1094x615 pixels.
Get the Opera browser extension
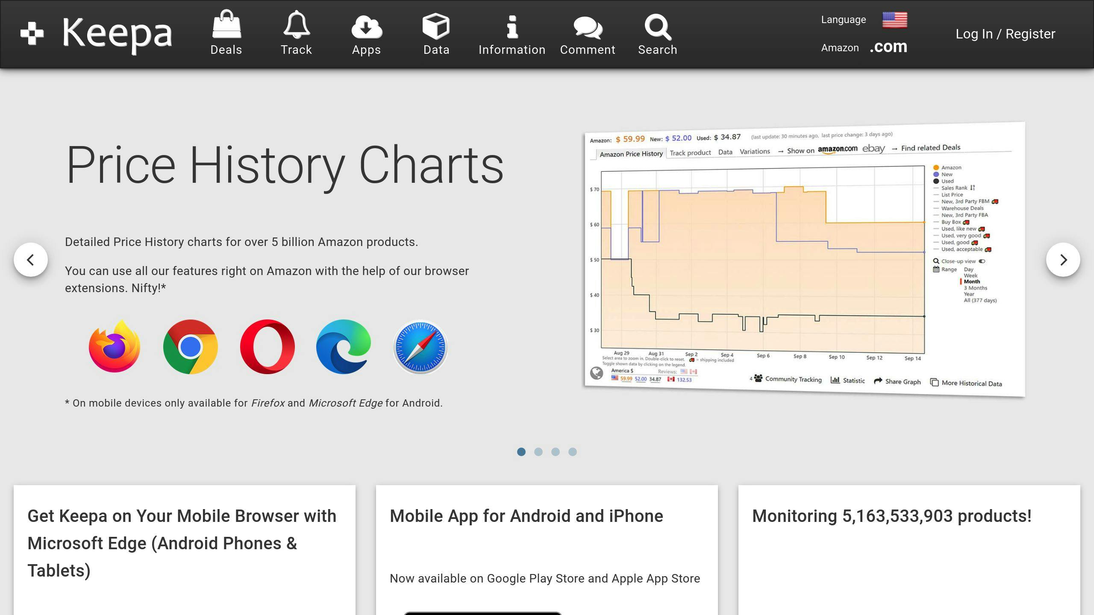[267, 346]
